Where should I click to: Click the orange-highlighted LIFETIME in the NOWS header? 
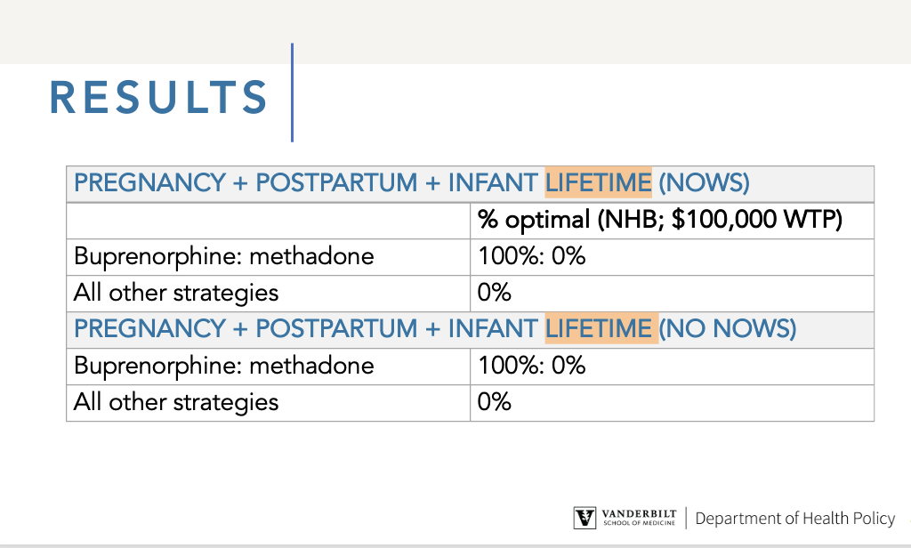pyautogui.click(x=599, y=183)
